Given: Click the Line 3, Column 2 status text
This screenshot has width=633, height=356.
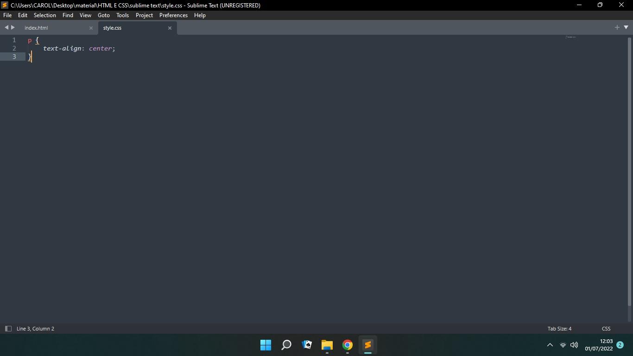Looking at the screenshot, I should coord(35,329).
